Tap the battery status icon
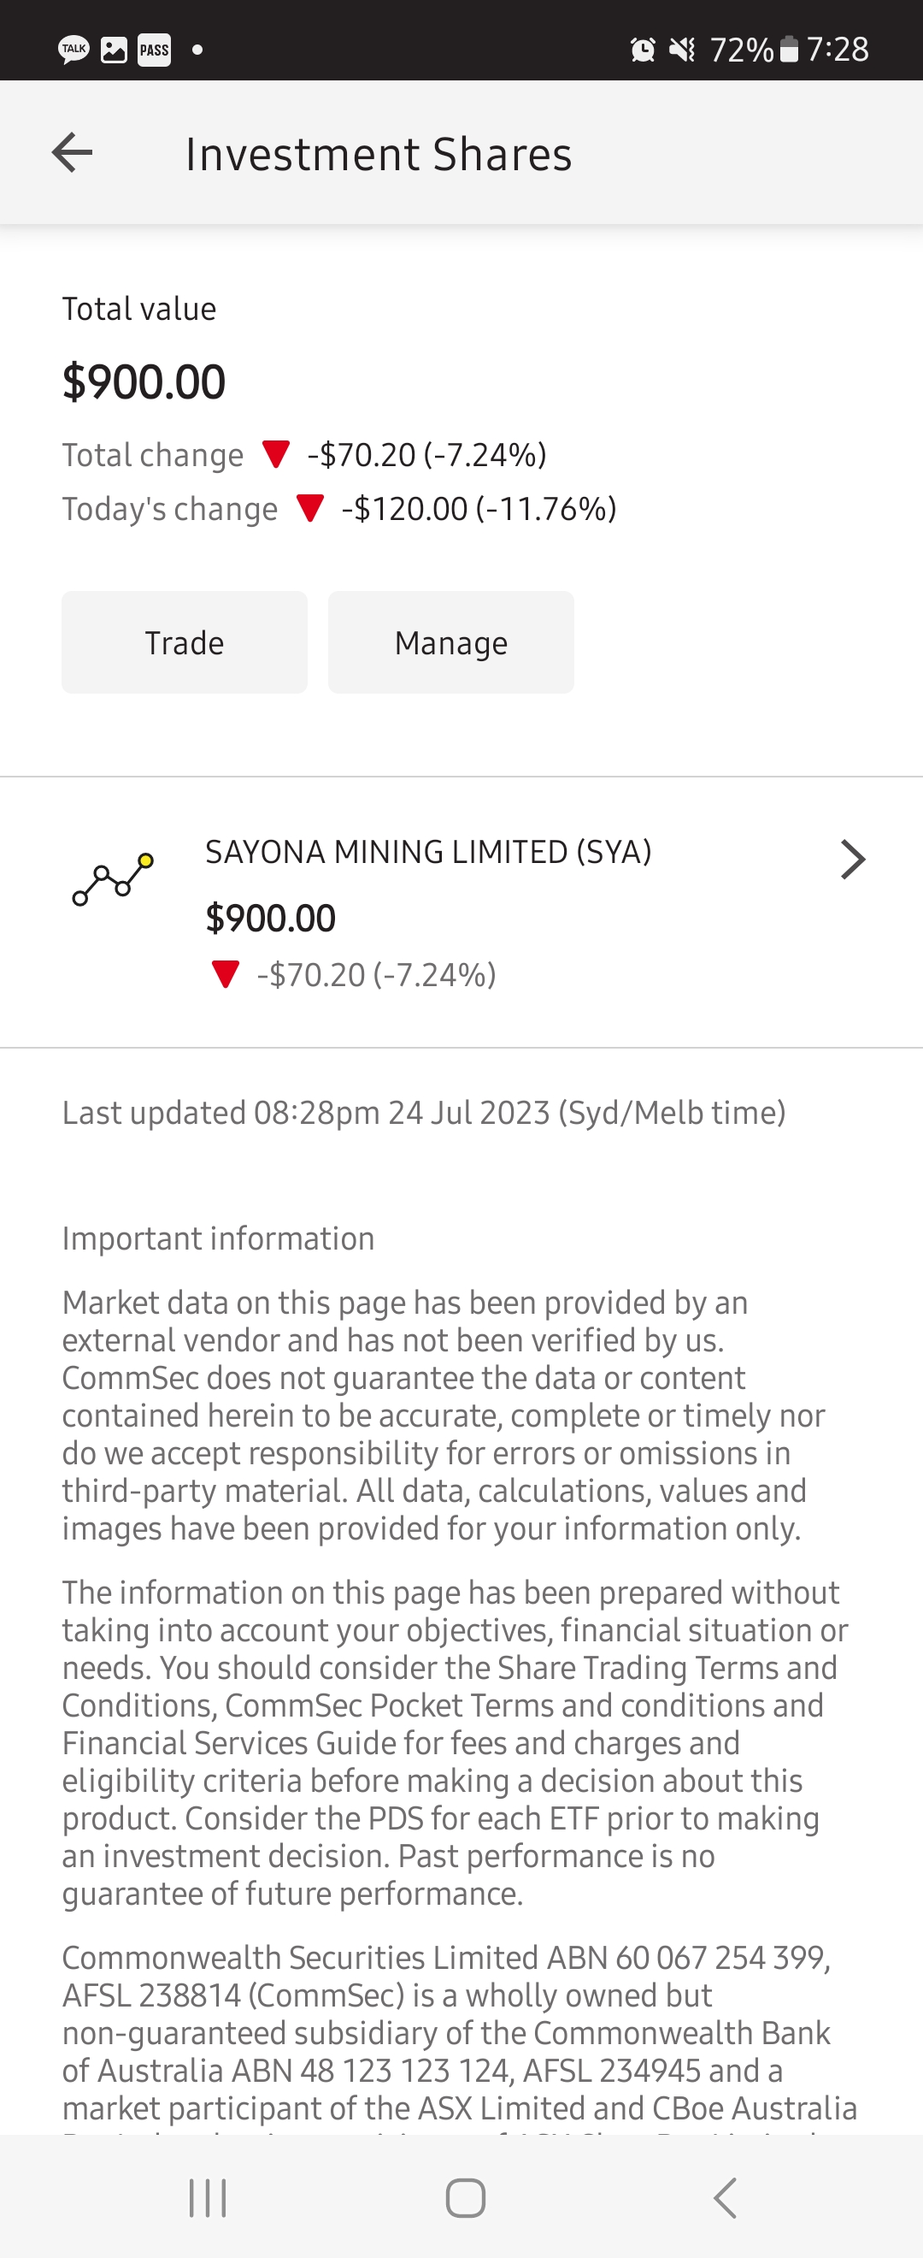 [x=789, y=49]
